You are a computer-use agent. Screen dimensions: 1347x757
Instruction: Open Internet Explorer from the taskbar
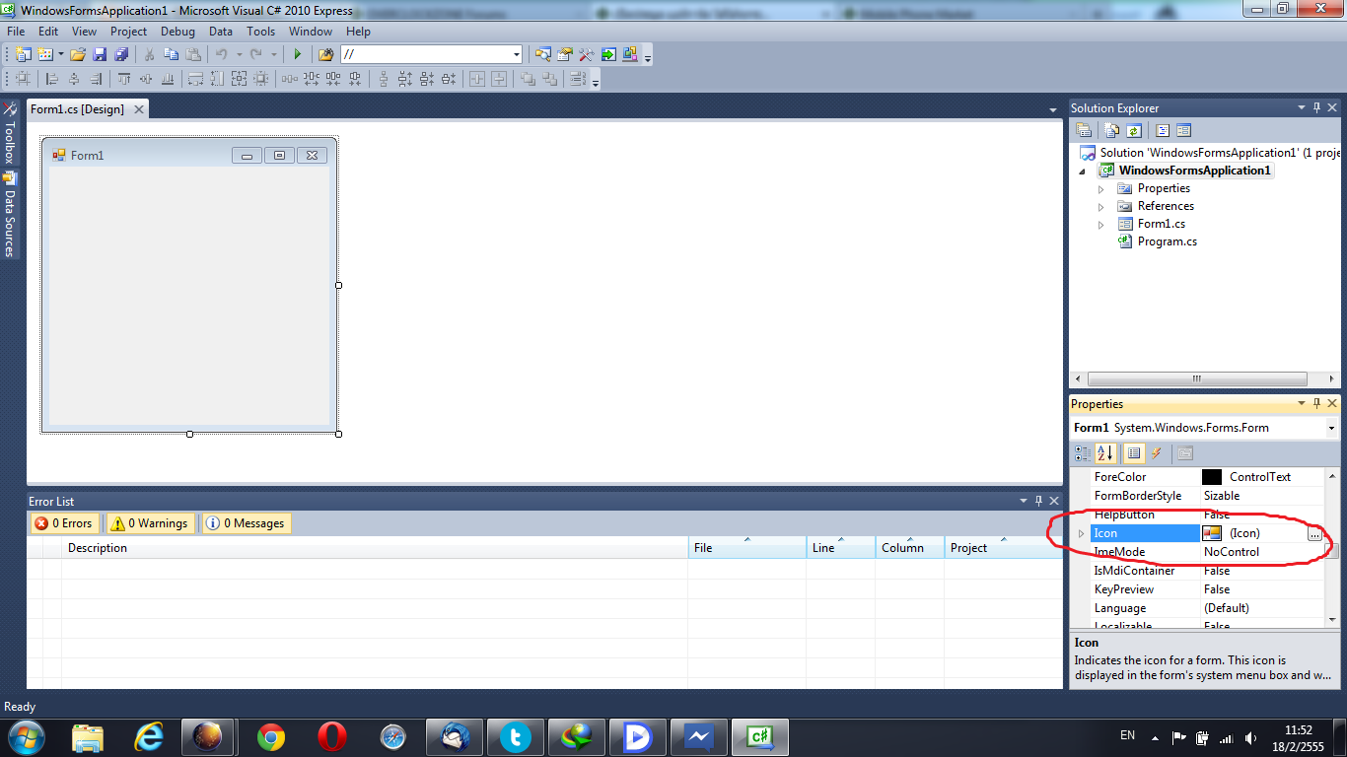(149, 736)
